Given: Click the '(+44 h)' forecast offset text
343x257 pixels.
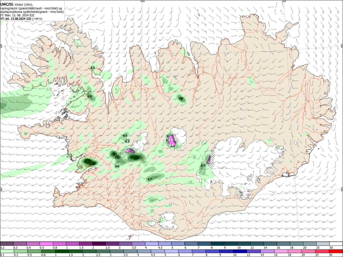Looking at the screenshot, I should point(37,19).
